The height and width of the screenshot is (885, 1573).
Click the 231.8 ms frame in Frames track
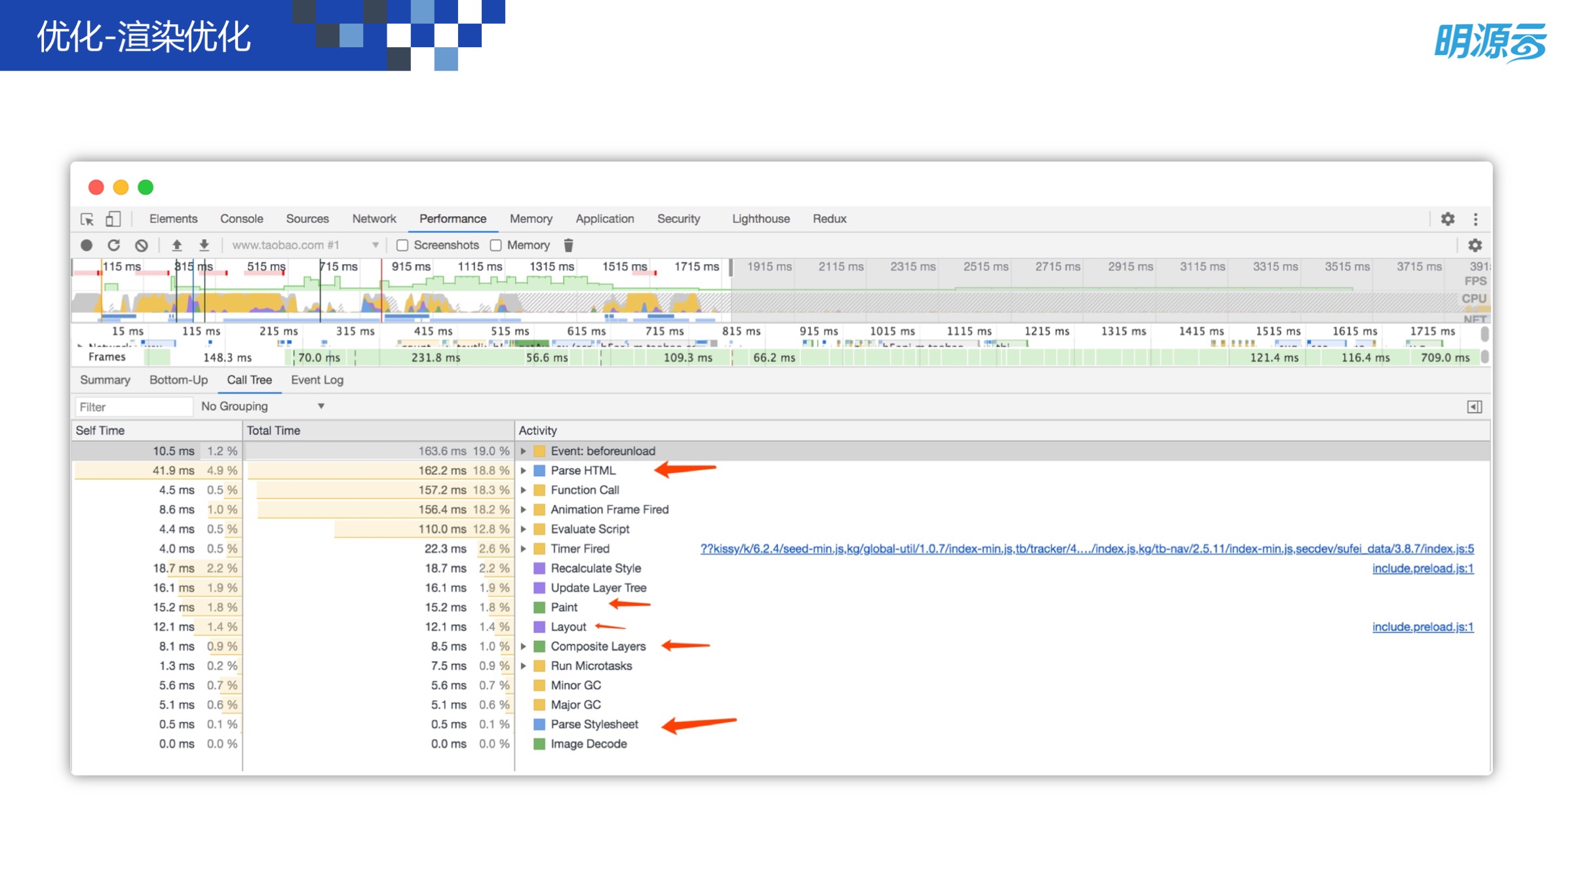tap(435, 358)
